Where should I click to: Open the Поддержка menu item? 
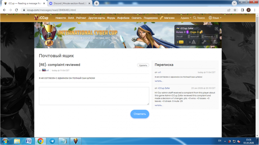pyautogui.click(x=151, y=18)
